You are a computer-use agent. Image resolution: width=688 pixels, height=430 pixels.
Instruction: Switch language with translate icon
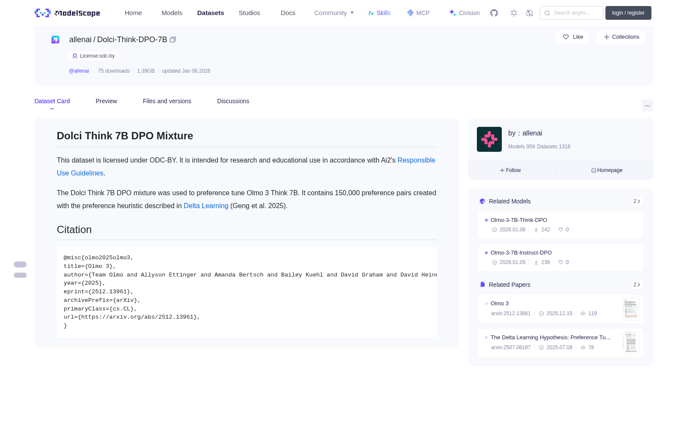(x=530, y=13)
